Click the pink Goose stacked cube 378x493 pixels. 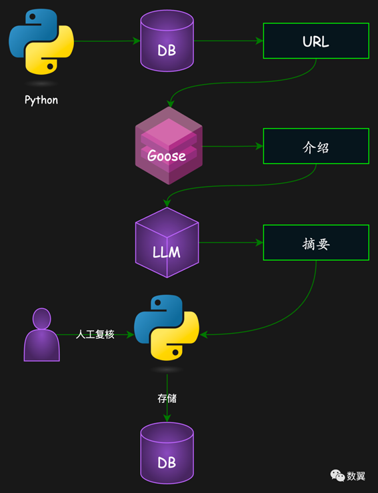click(x=169, y=145)
